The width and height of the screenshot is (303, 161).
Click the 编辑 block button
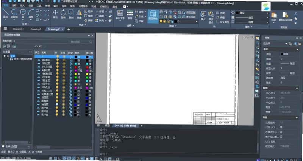pyautogui.click(x=220, y=17)
